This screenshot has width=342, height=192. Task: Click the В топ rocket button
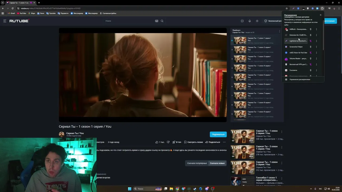coord(177,142)
